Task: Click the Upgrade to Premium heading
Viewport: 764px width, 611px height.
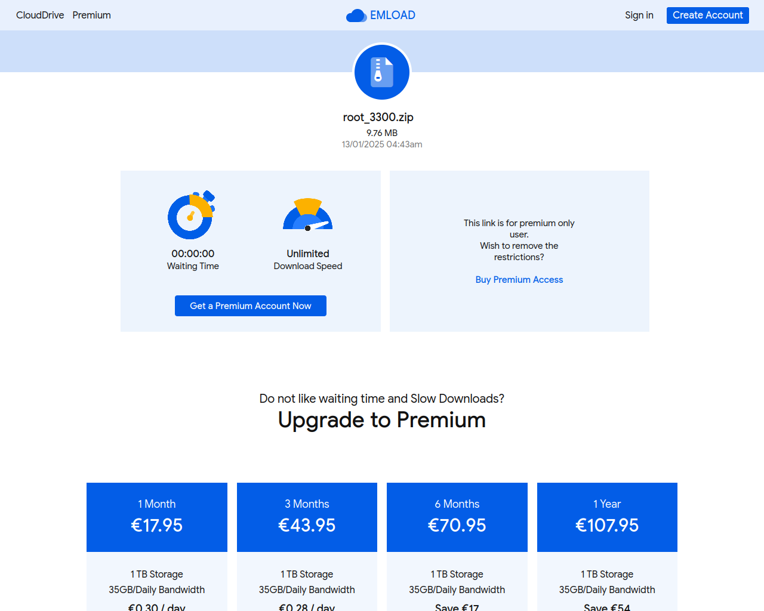Action: tap(382, 420)
